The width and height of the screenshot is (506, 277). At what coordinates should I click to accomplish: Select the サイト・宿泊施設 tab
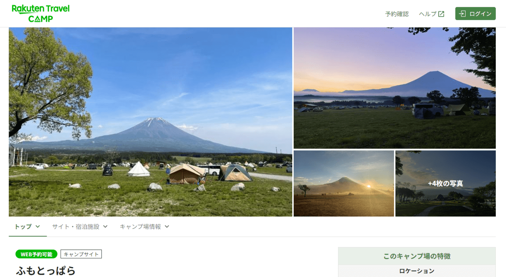coord(80,226)
